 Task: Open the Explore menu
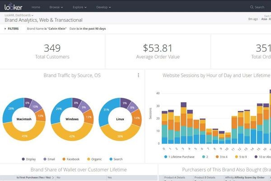tap(80, 7)
